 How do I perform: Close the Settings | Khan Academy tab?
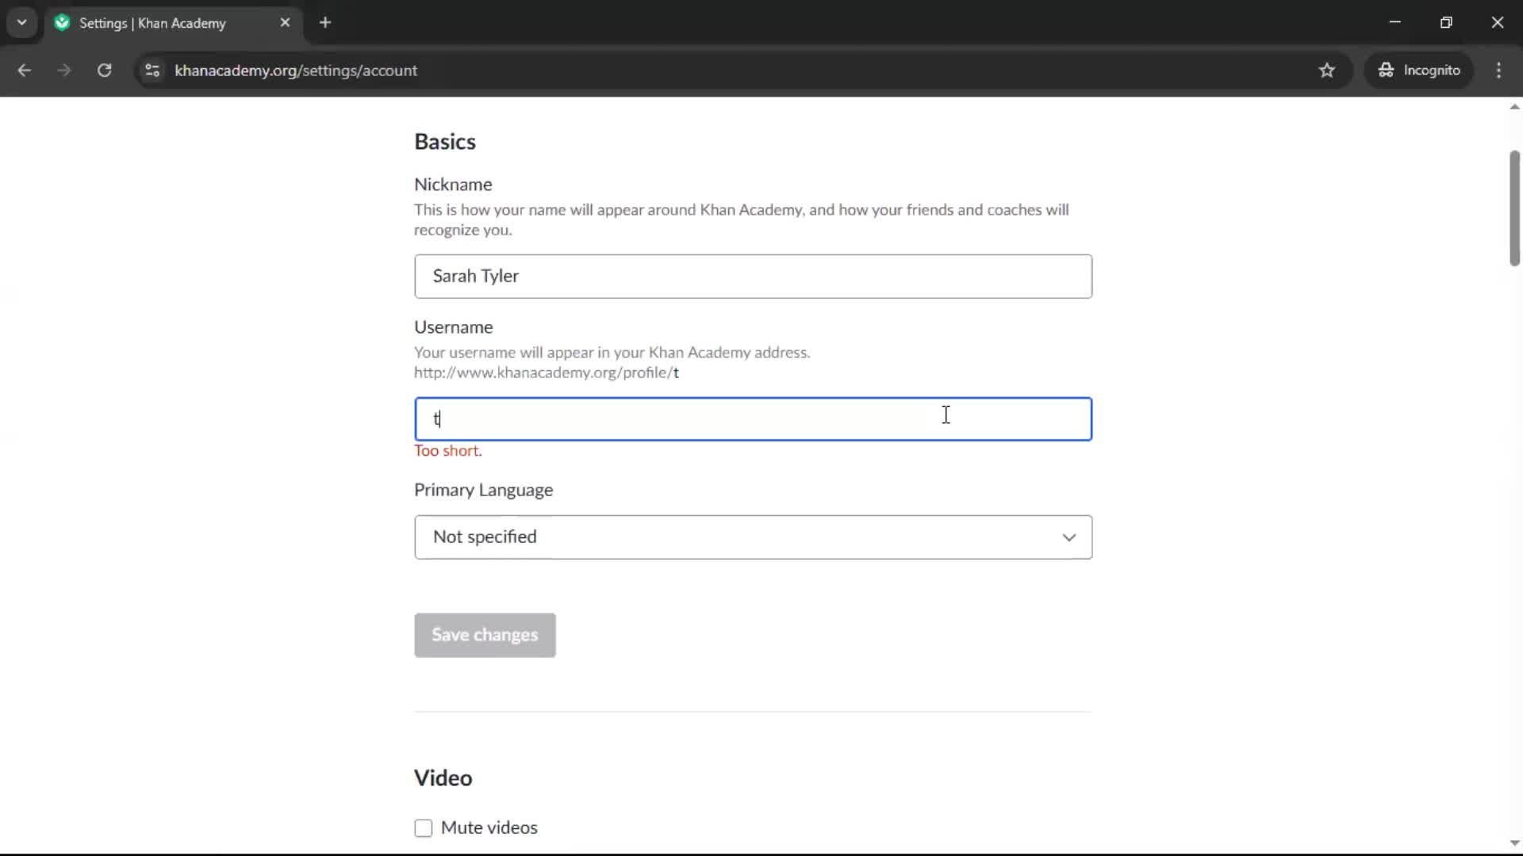(285, 23)
